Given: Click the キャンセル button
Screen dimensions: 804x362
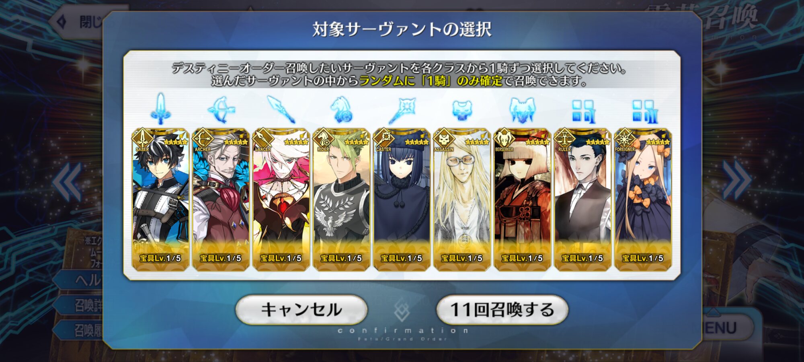Looking at the screenshot, I should click(301, 310).
